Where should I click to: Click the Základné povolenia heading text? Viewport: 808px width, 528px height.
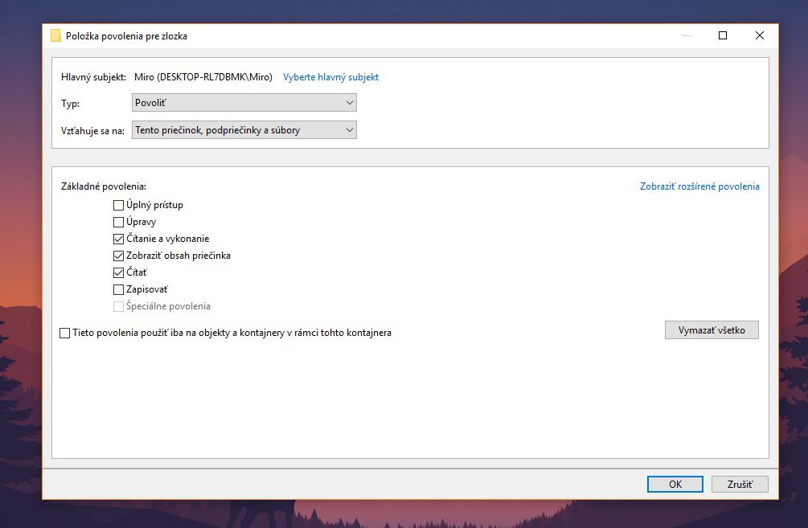click(x=104, y=186)
